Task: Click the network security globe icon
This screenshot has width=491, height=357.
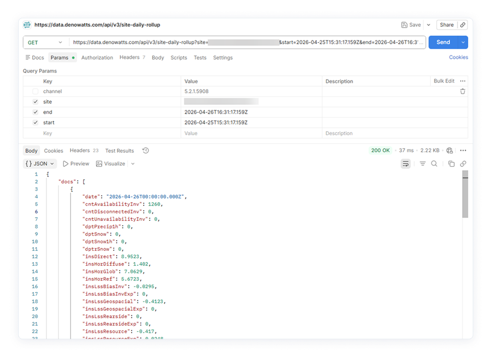Action: [449, 151]
